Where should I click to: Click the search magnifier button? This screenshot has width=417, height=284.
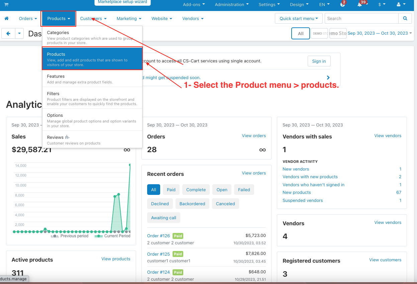click(405, 18)
